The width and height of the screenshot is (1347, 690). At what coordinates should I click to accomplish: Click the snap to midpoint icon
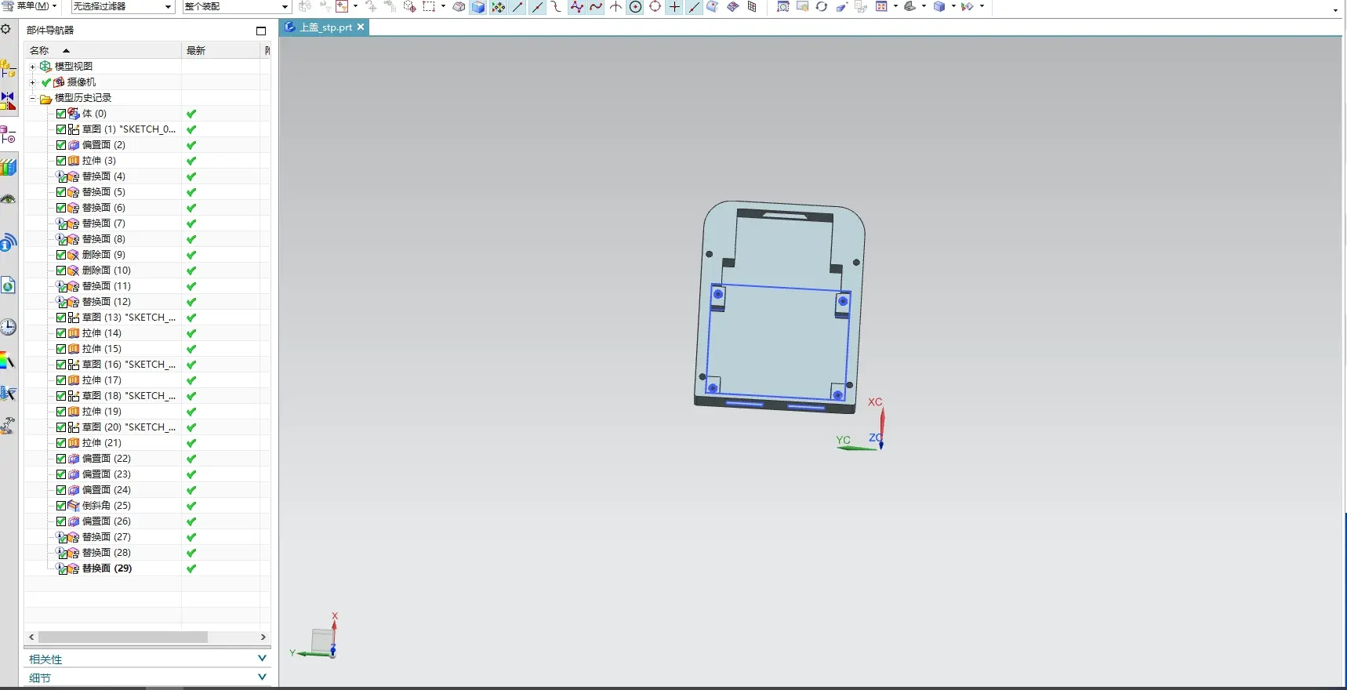tap(537, 7)
